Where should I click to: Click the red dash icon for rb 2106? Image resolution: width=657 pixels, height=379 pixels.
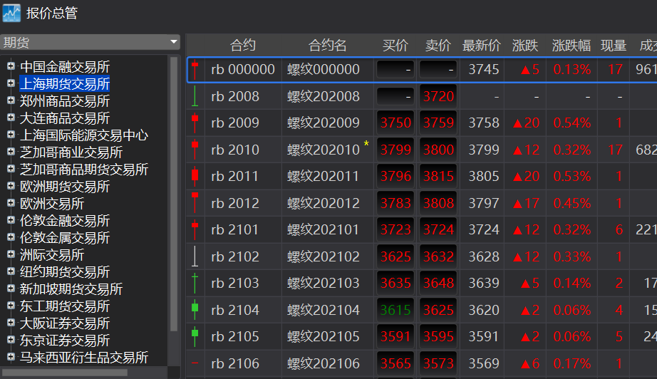click(195, 363)
